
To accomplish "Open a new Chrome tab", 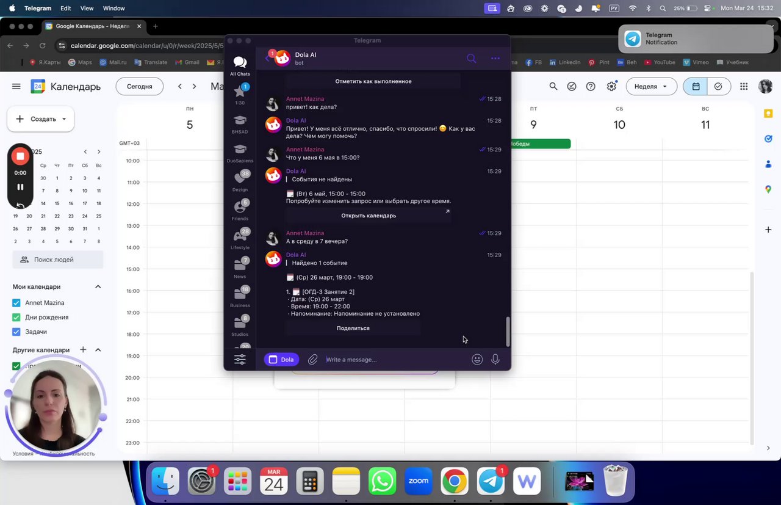I will (155, 26).
